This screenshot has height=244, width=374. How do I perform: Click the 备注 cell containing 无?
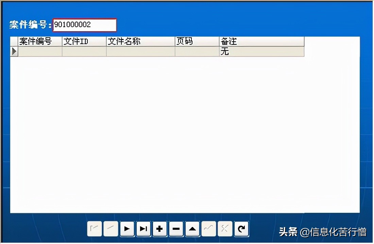(x=261, y=52)
